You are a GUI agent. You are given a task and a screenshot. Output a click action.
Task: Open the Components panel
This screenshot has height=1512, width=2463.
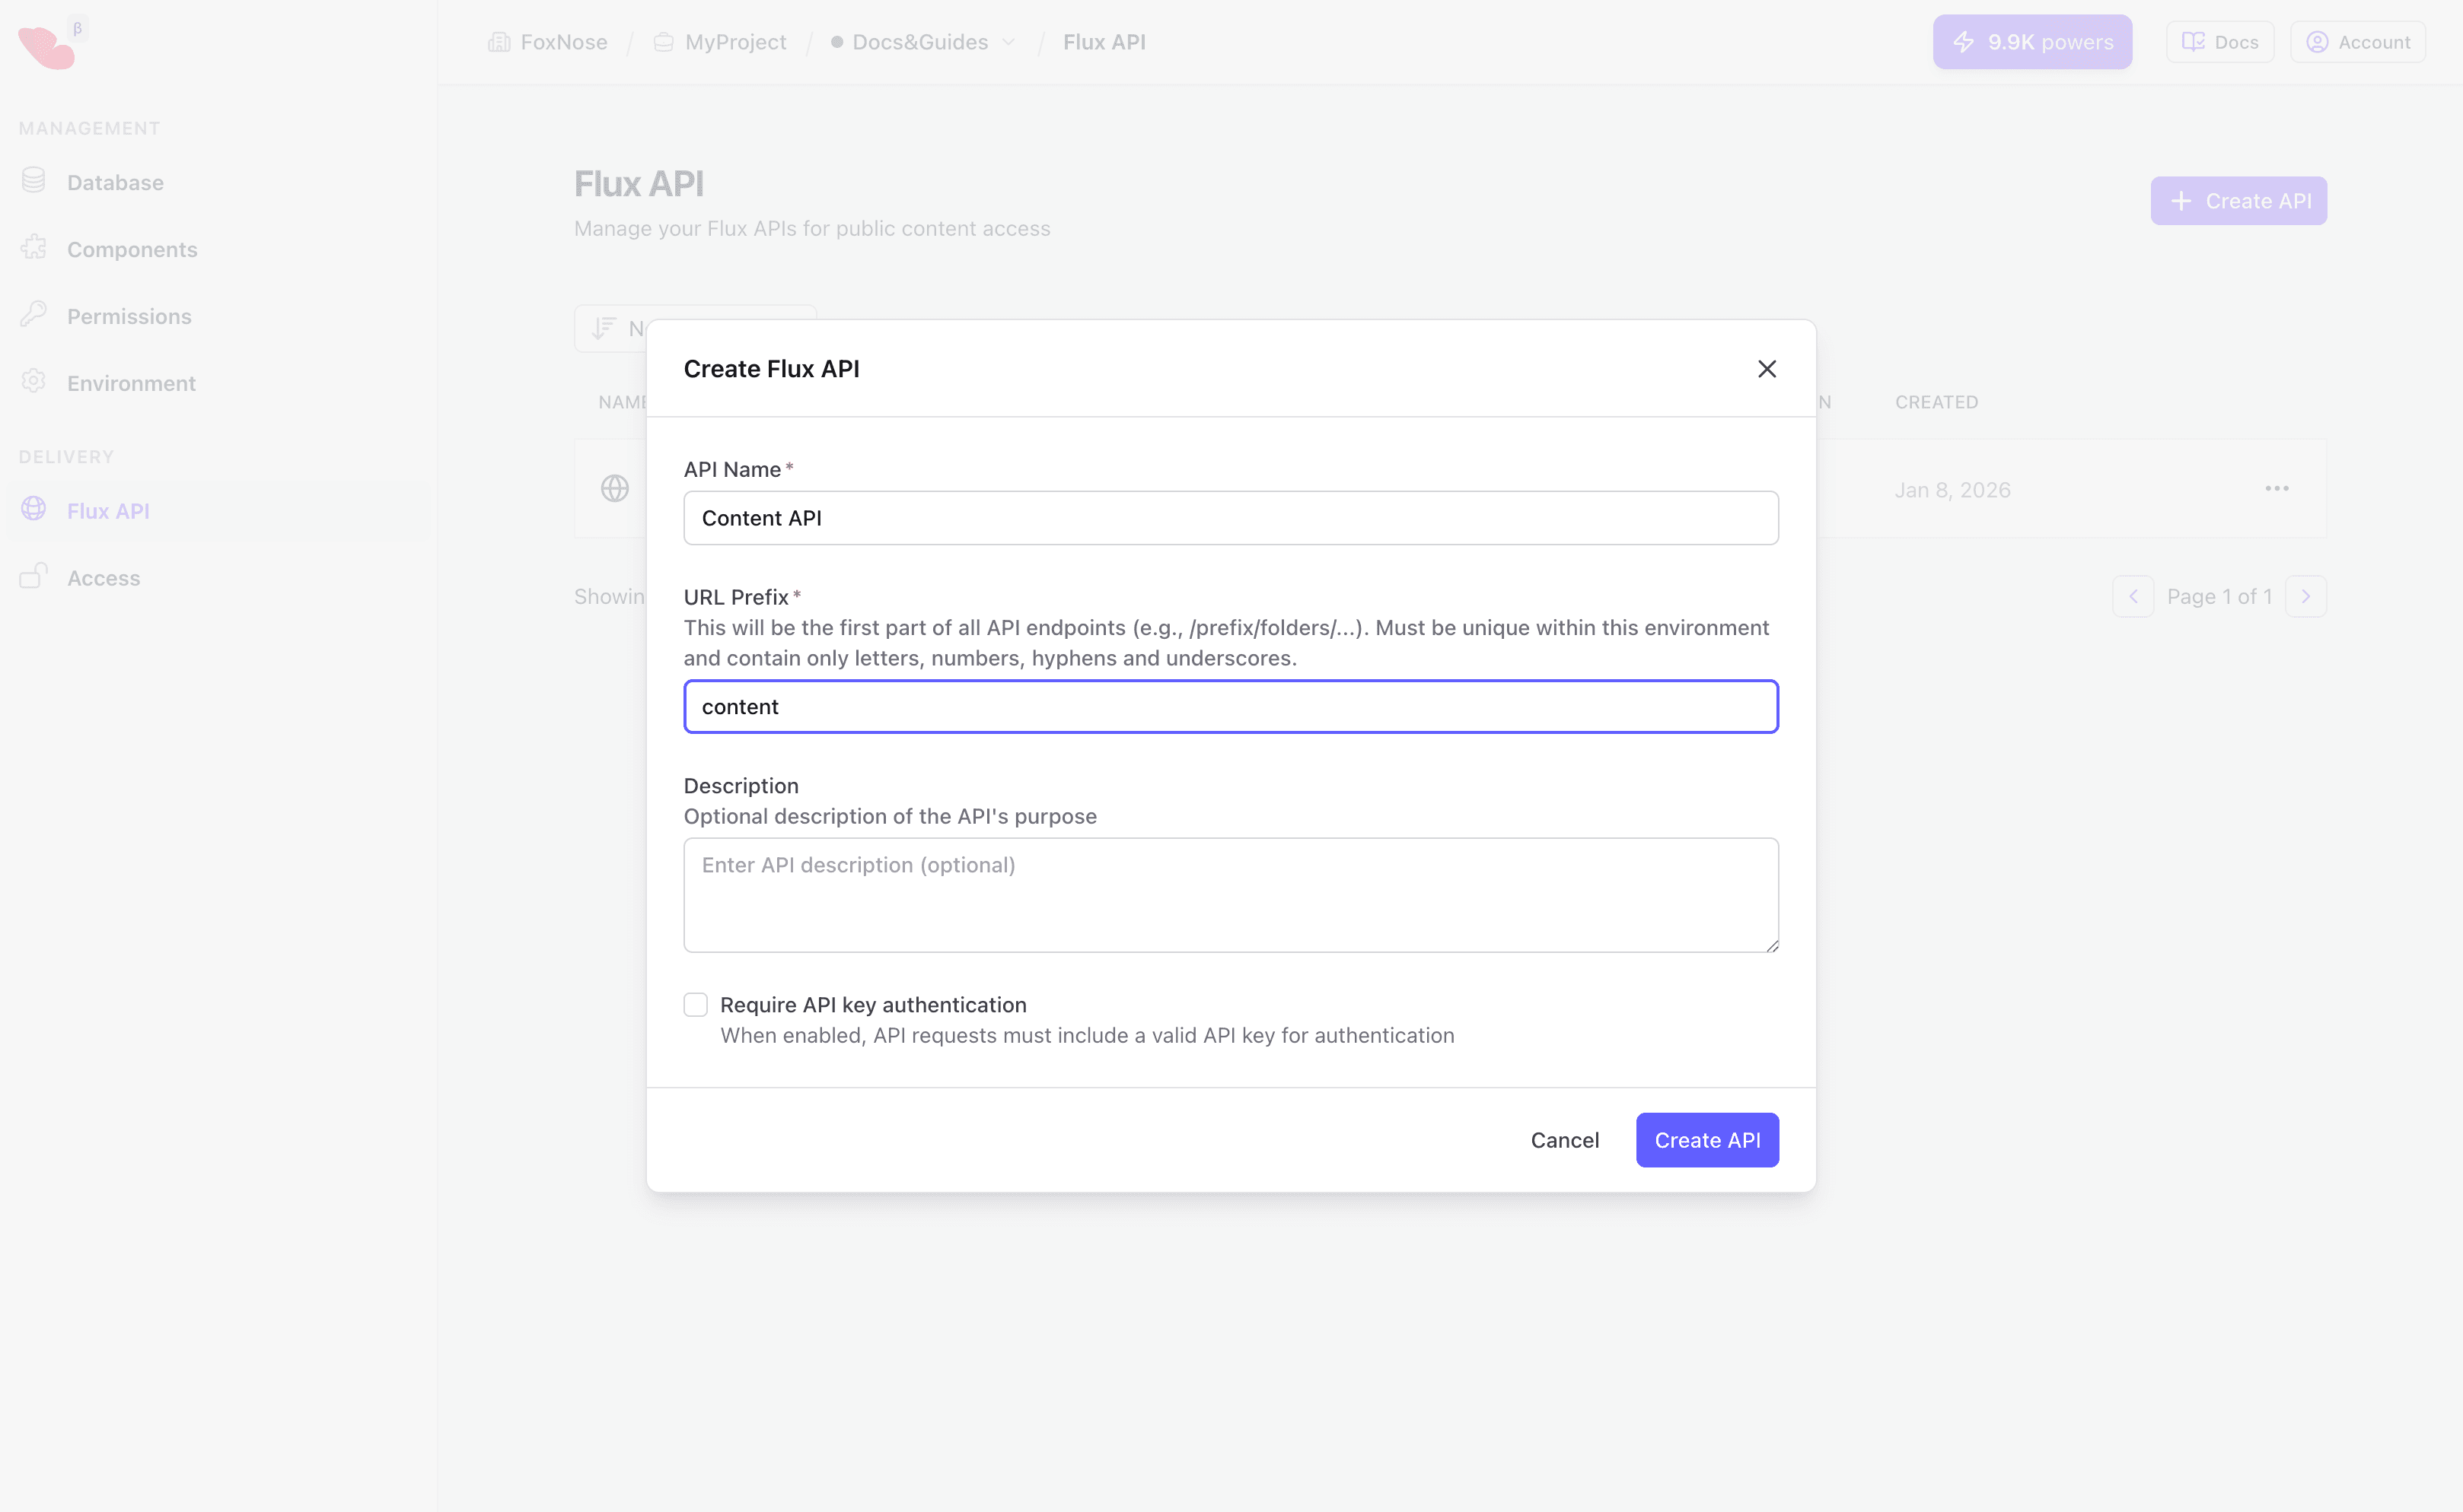click(131, 249)
